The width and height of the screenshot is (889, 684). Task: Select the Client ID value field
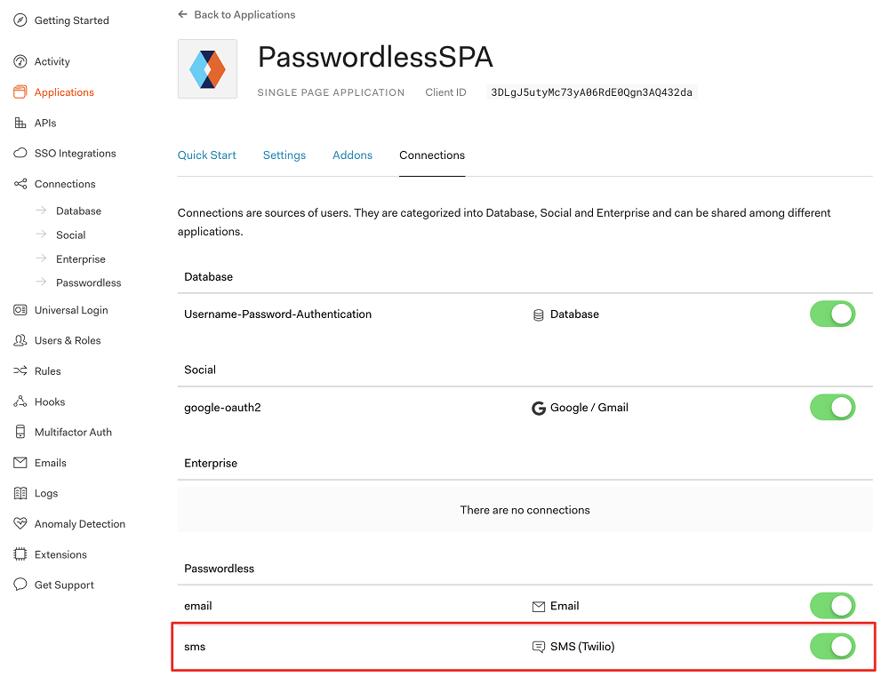pyautogui.click(x=591, y=92)
